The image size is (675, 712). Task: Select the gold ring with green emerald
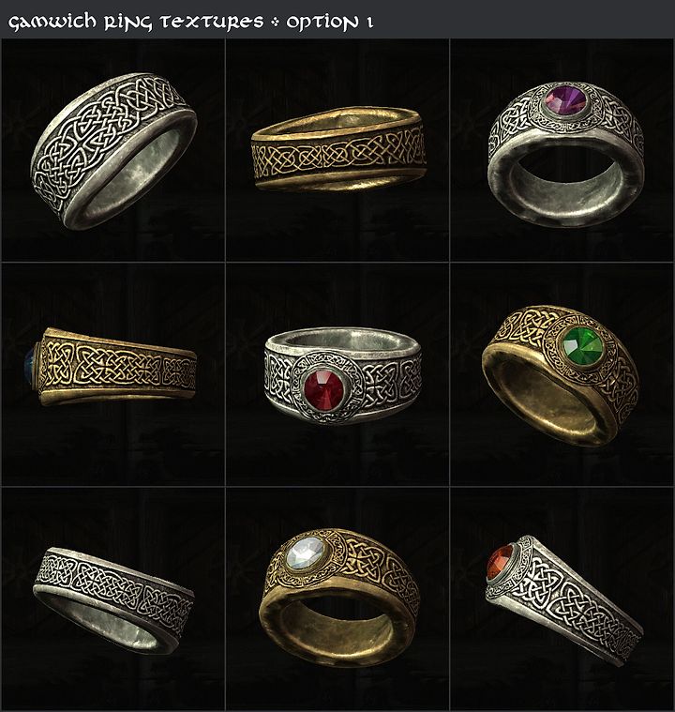click(561, 376)
